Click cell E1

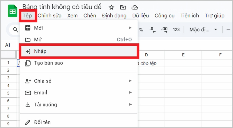(183, 63)
